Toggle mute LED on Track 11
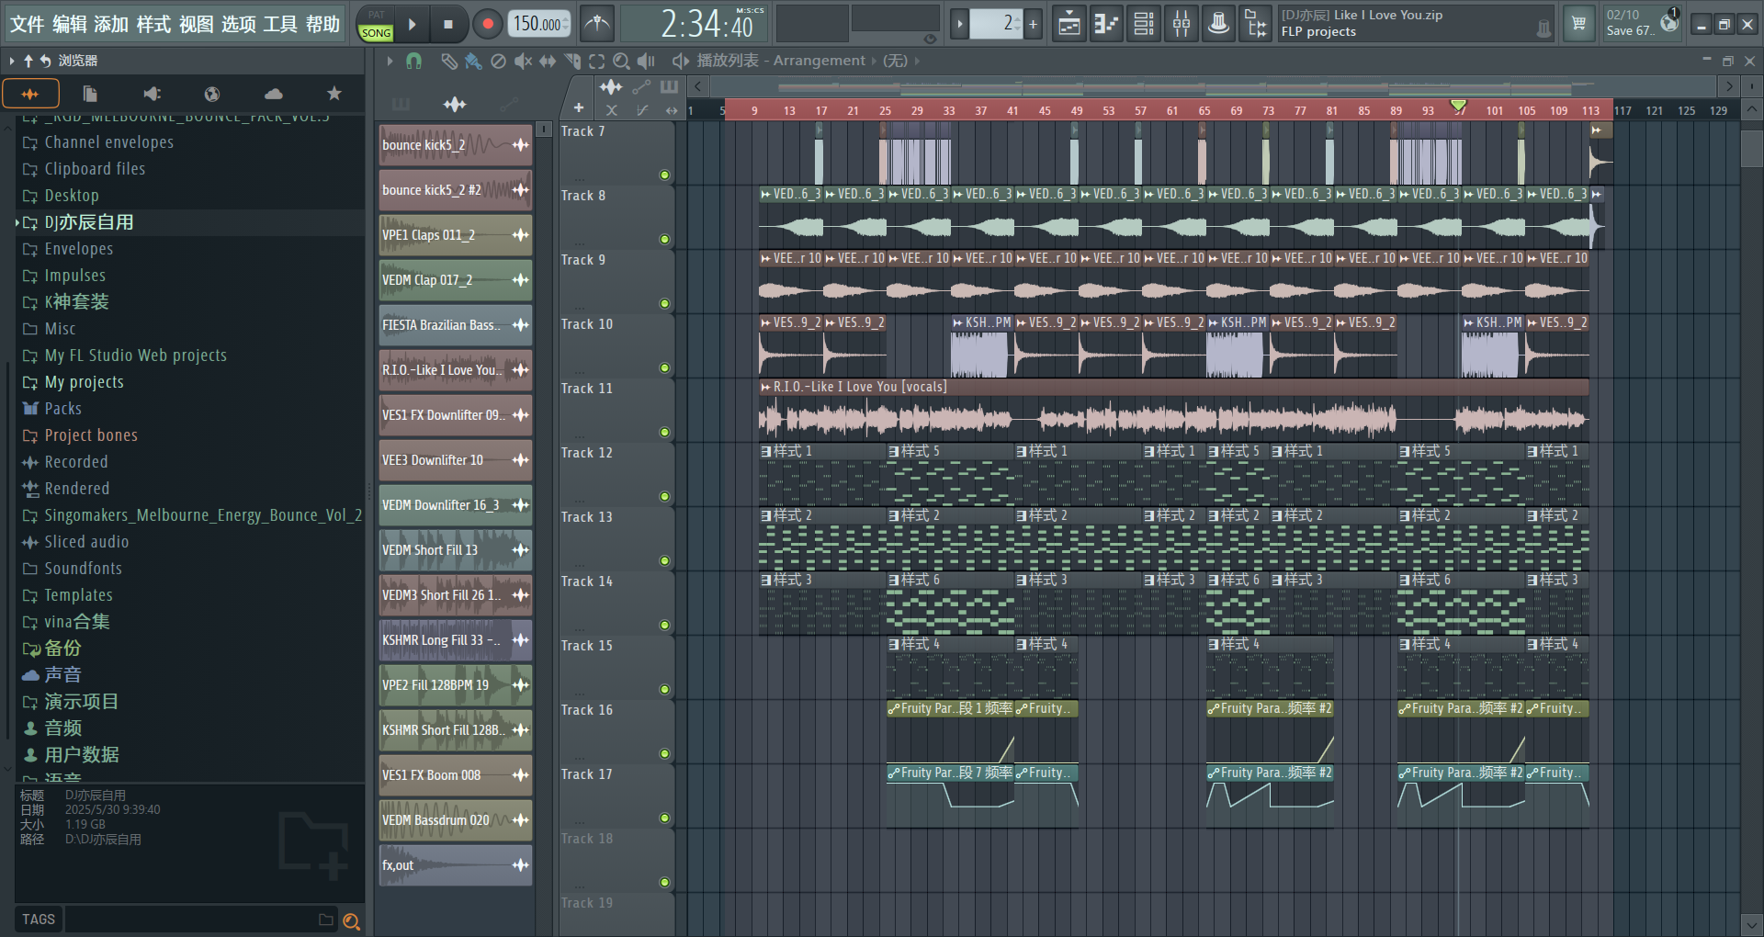This screenshot has height=937, width=1764. click(664, 433)
